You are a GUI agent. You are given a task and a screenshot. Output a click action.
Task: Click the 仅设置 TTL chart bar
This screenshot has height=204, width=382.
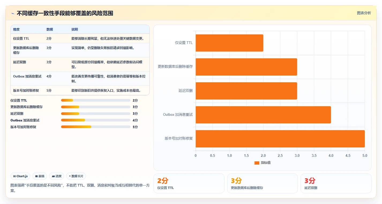coord(229,43)
